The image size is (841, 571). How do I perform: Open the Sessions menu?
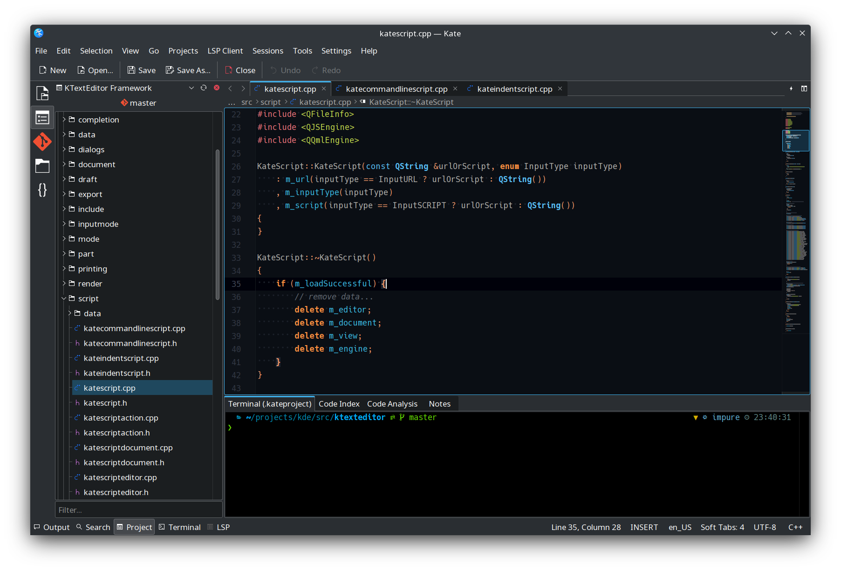pyautogui.click(x=267, y=51)
